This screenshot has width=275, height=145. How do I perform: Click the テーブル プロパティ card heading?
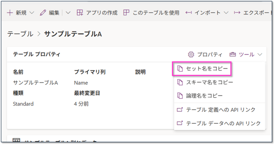(x=37, y=55)
